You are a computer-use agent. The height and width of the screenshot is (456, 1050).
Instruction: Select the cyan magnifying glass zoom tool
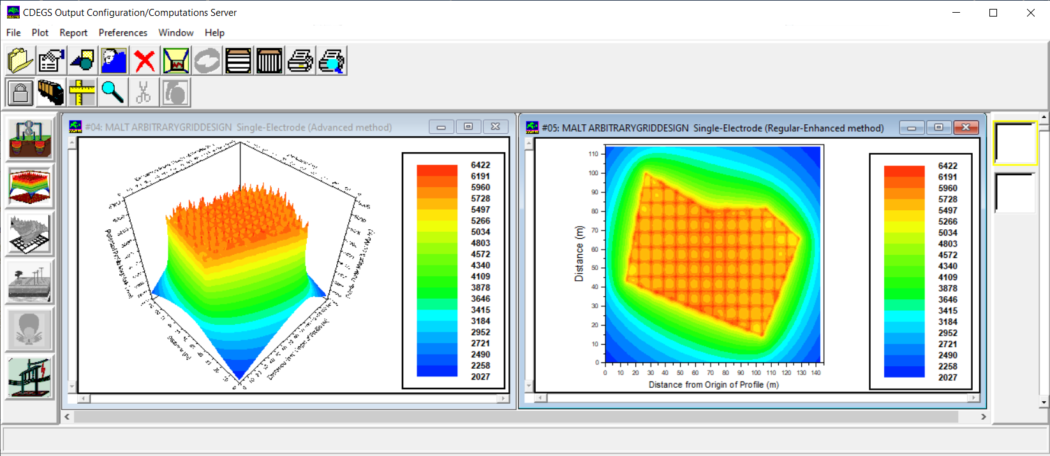114,92
